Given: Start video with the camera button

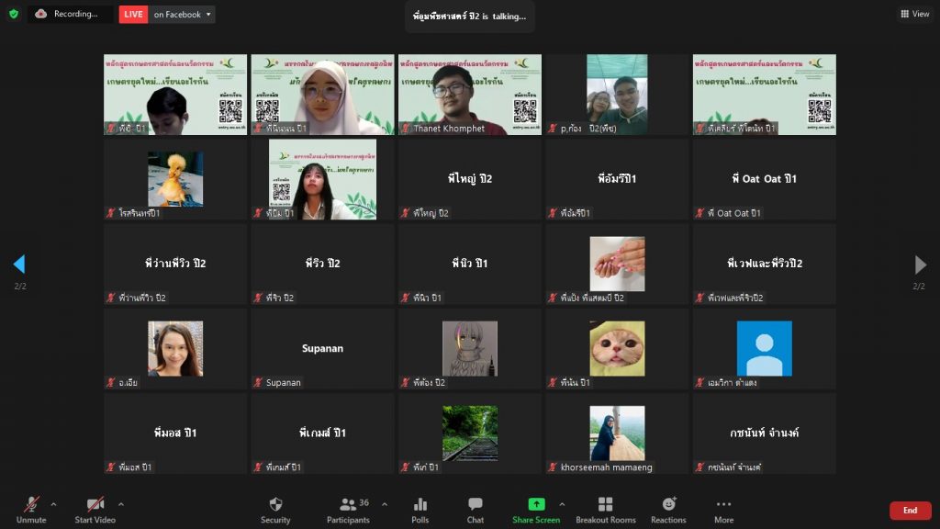Looking at the screenshot, I should [95, 505].
